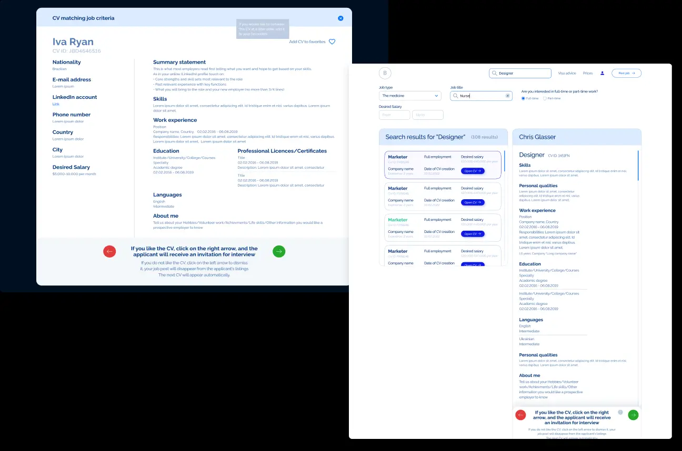Image resolution: width=682 pixels, height=451 pixels.
Task: Focus the top search field containing Designer
Action: (520, 74)
